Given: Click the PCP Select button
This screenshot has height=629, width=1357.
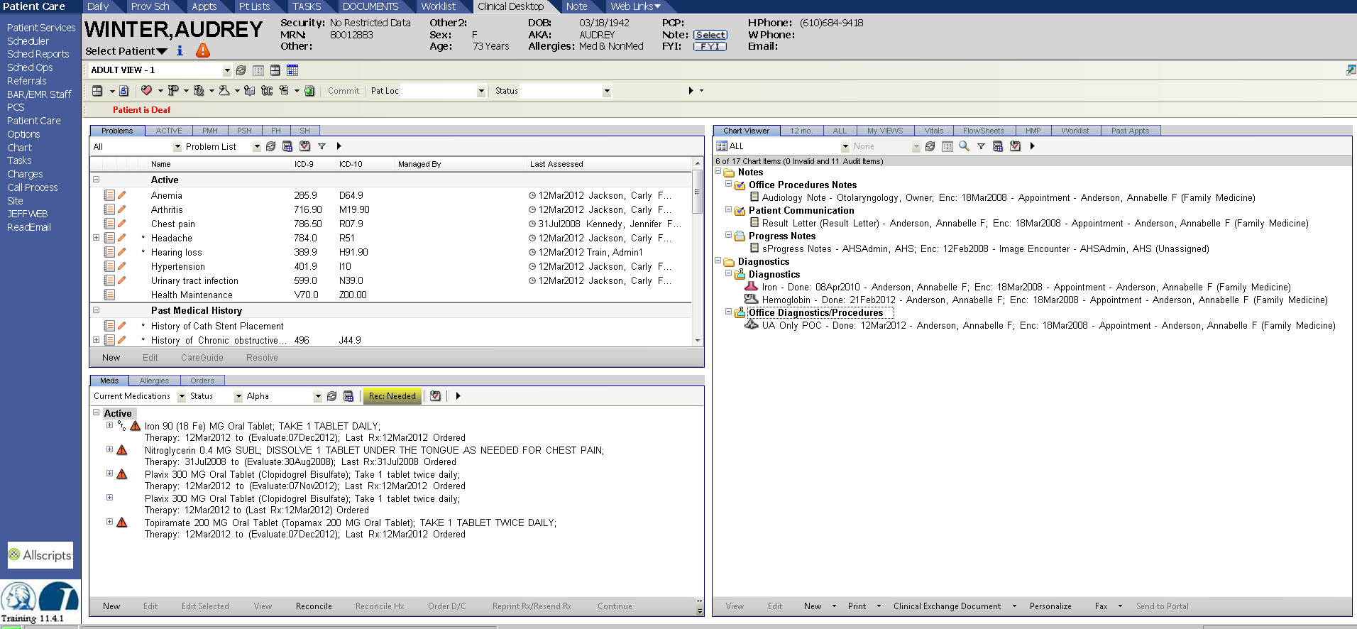Looking at the screenshot, I should 710,35.
